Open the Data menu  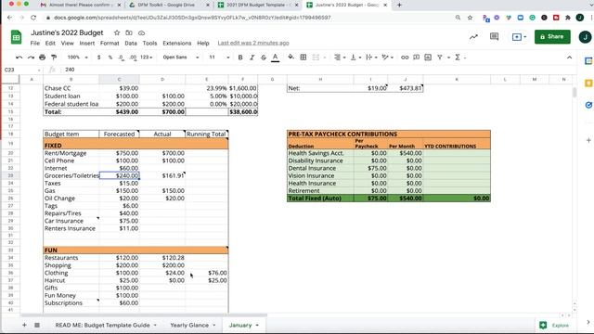tap(131, 44)
